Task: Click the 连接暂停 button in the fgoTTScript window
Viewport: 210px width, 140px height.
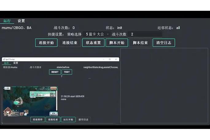Action: click(x=38, y=119)
